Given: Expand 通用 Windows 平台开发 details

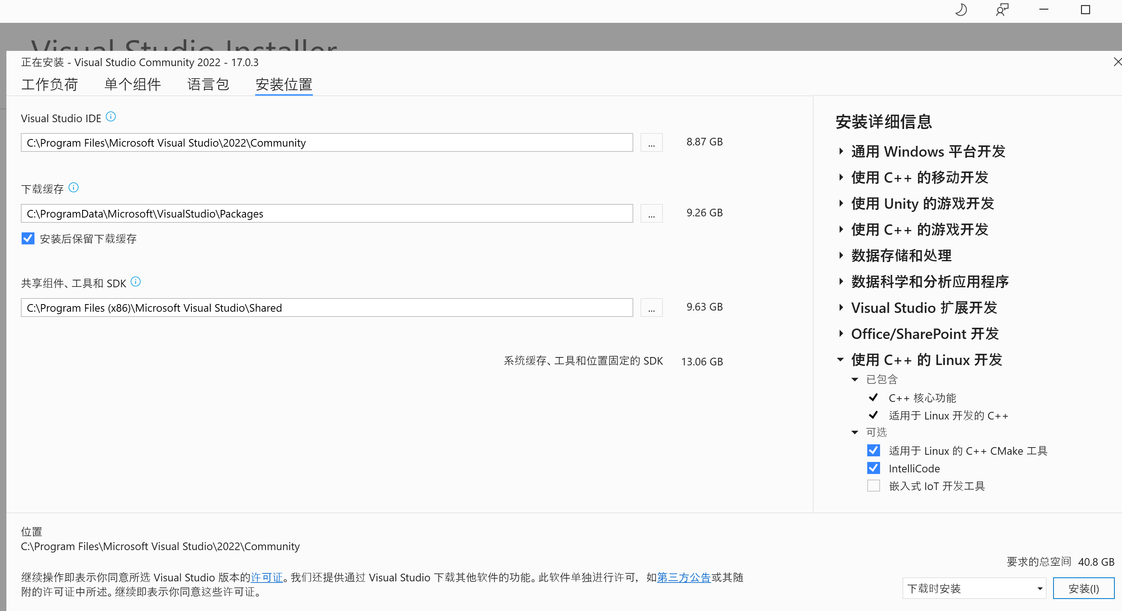Looking at the screenshot, I should point(841,151).
